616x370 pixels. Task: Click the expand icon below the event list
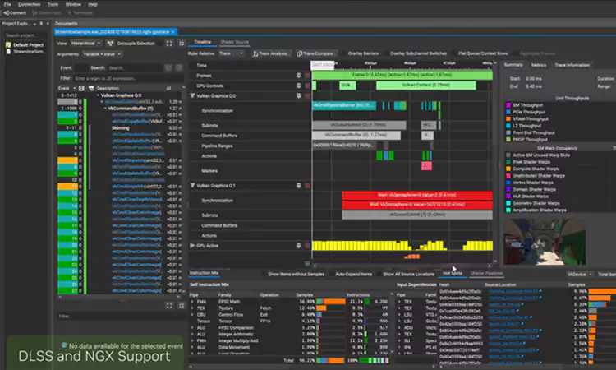click(169, 306)
